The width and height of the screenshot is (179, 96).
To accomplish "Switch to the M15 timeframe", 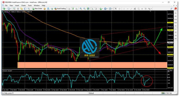I will (176, 20).
